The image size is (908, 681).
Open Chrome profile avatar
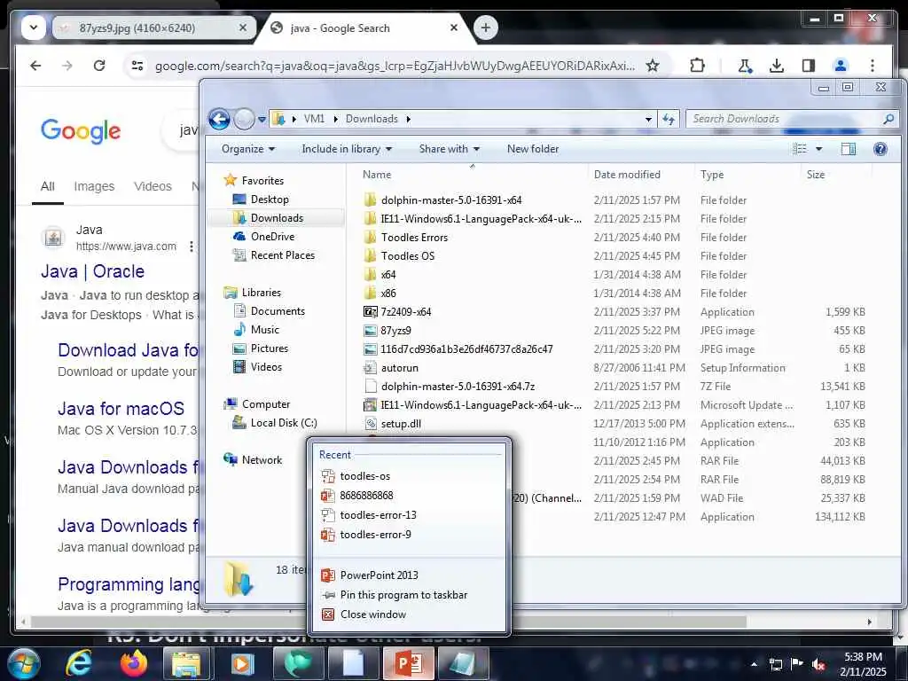point(841,66)
